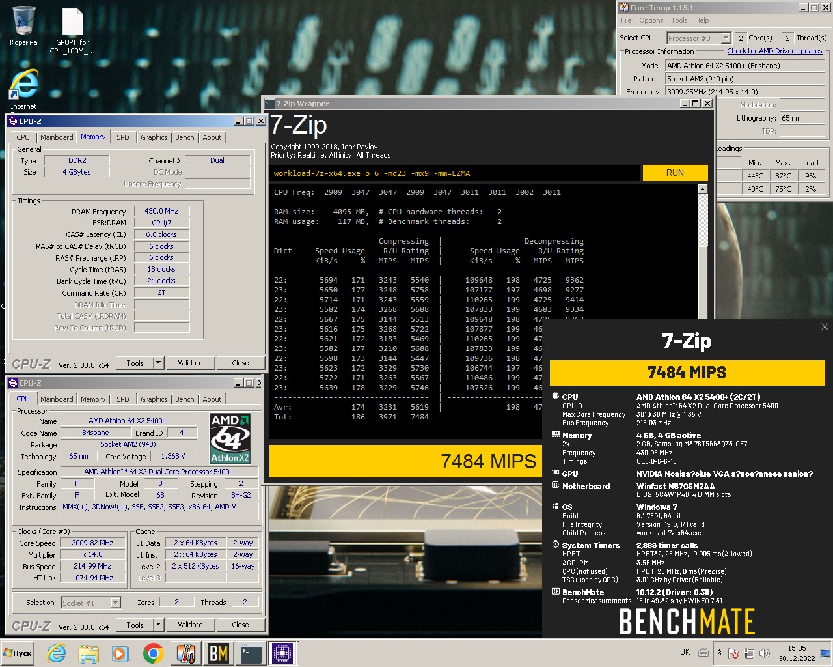Click the Core Speed value 3009.82 MHz
This screenshot has height=667, width=833.
92,543
